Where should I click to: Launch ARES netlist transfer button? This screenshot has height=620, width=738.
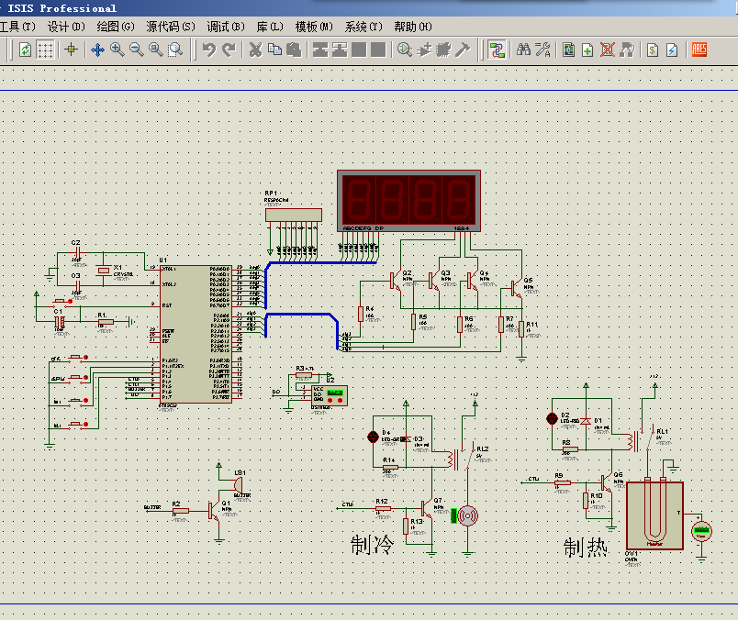coord(699,50)
